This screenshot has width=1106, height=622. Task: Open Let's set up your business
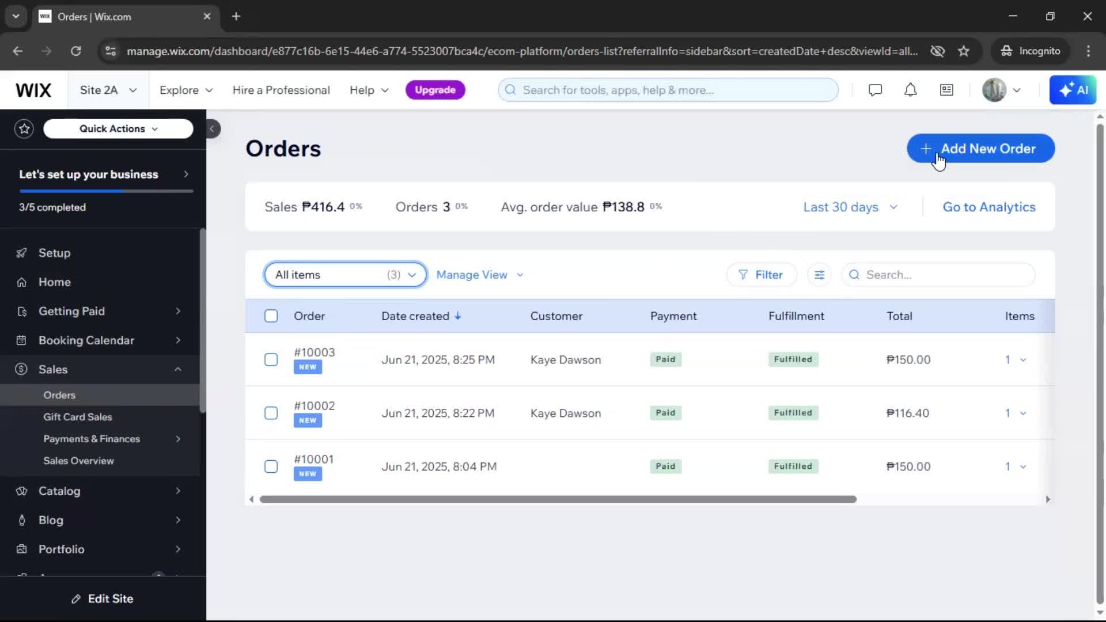pyautogui.click(x=104, y=175)
